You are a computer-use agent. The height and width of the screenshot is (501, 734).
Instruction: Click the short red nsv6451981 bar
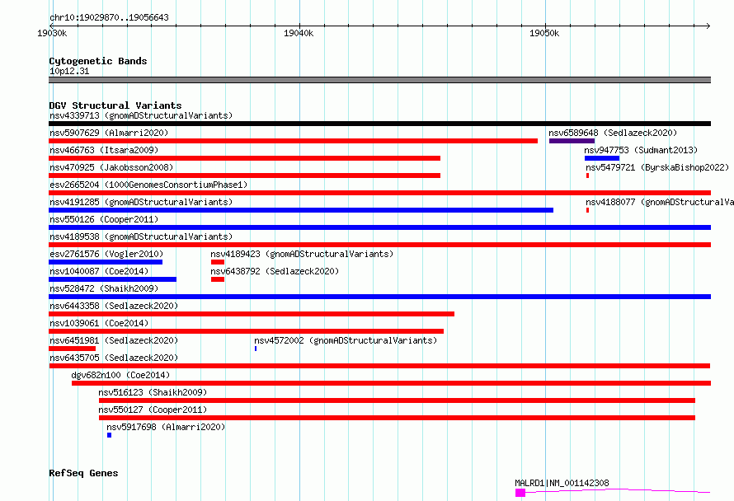point(72,349)
